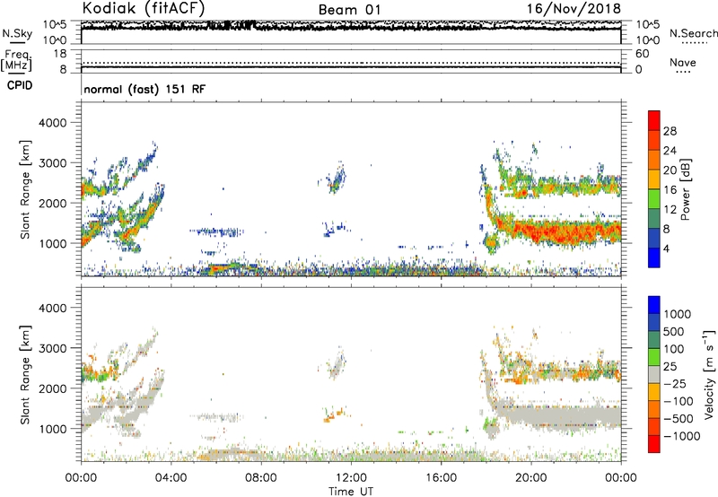The image size is (718, 497).
Task: Click the 3000 tick of the power panel
Action: coord(52,163)
